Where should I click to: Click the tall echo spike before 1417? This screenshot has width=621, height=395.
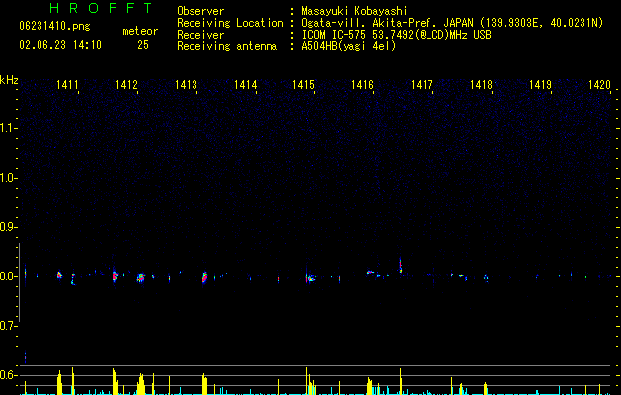401,266
